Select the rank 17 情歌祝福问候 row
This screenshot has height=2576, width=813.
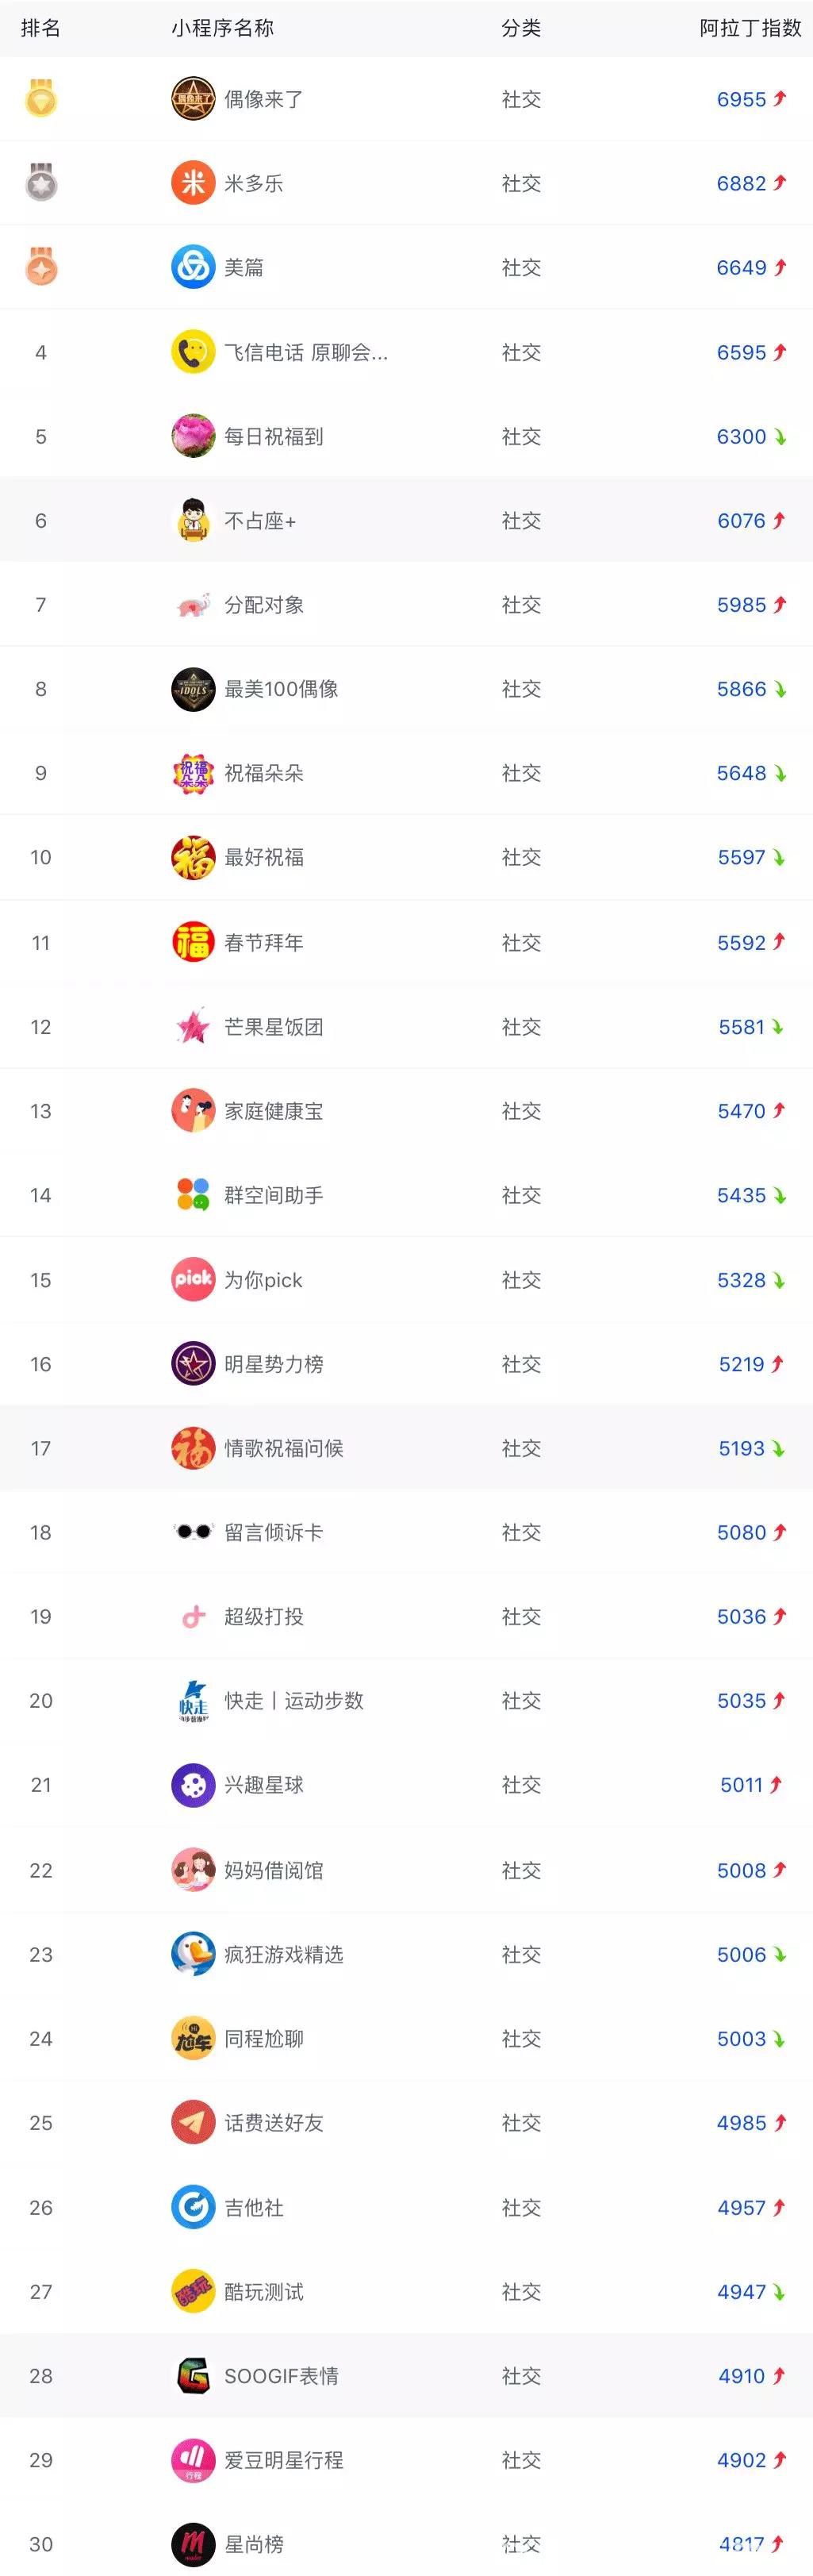pos(406,1448)
